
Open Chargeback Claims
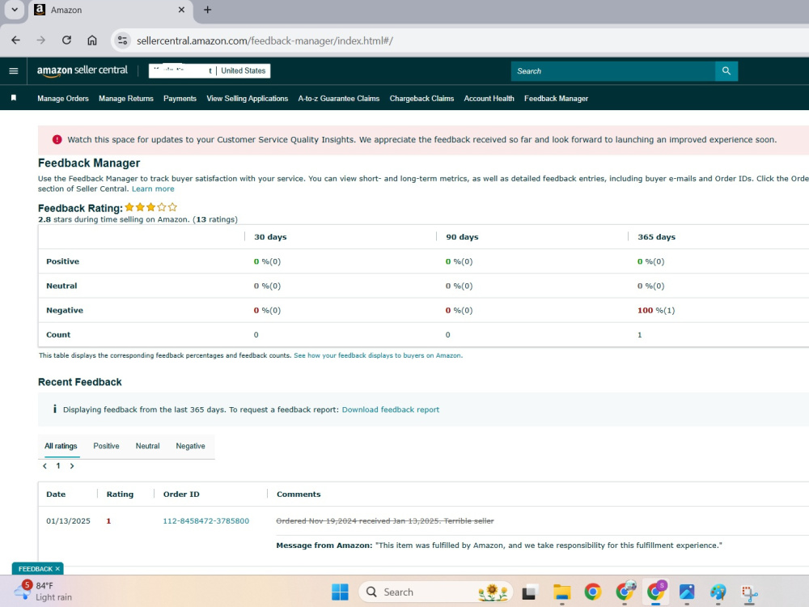click(421, 99)
